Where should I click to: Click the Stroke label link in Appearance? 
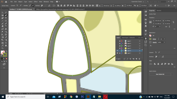(x=154, y=39)
